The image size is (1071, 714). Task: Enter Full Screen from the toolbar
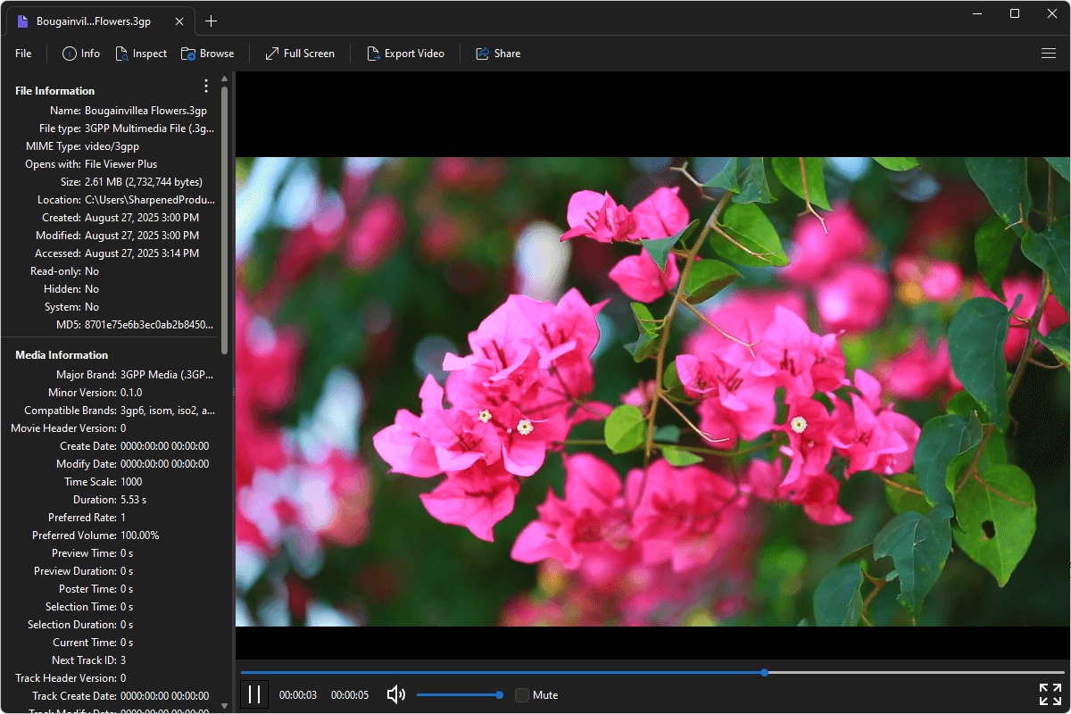[300, 54]
